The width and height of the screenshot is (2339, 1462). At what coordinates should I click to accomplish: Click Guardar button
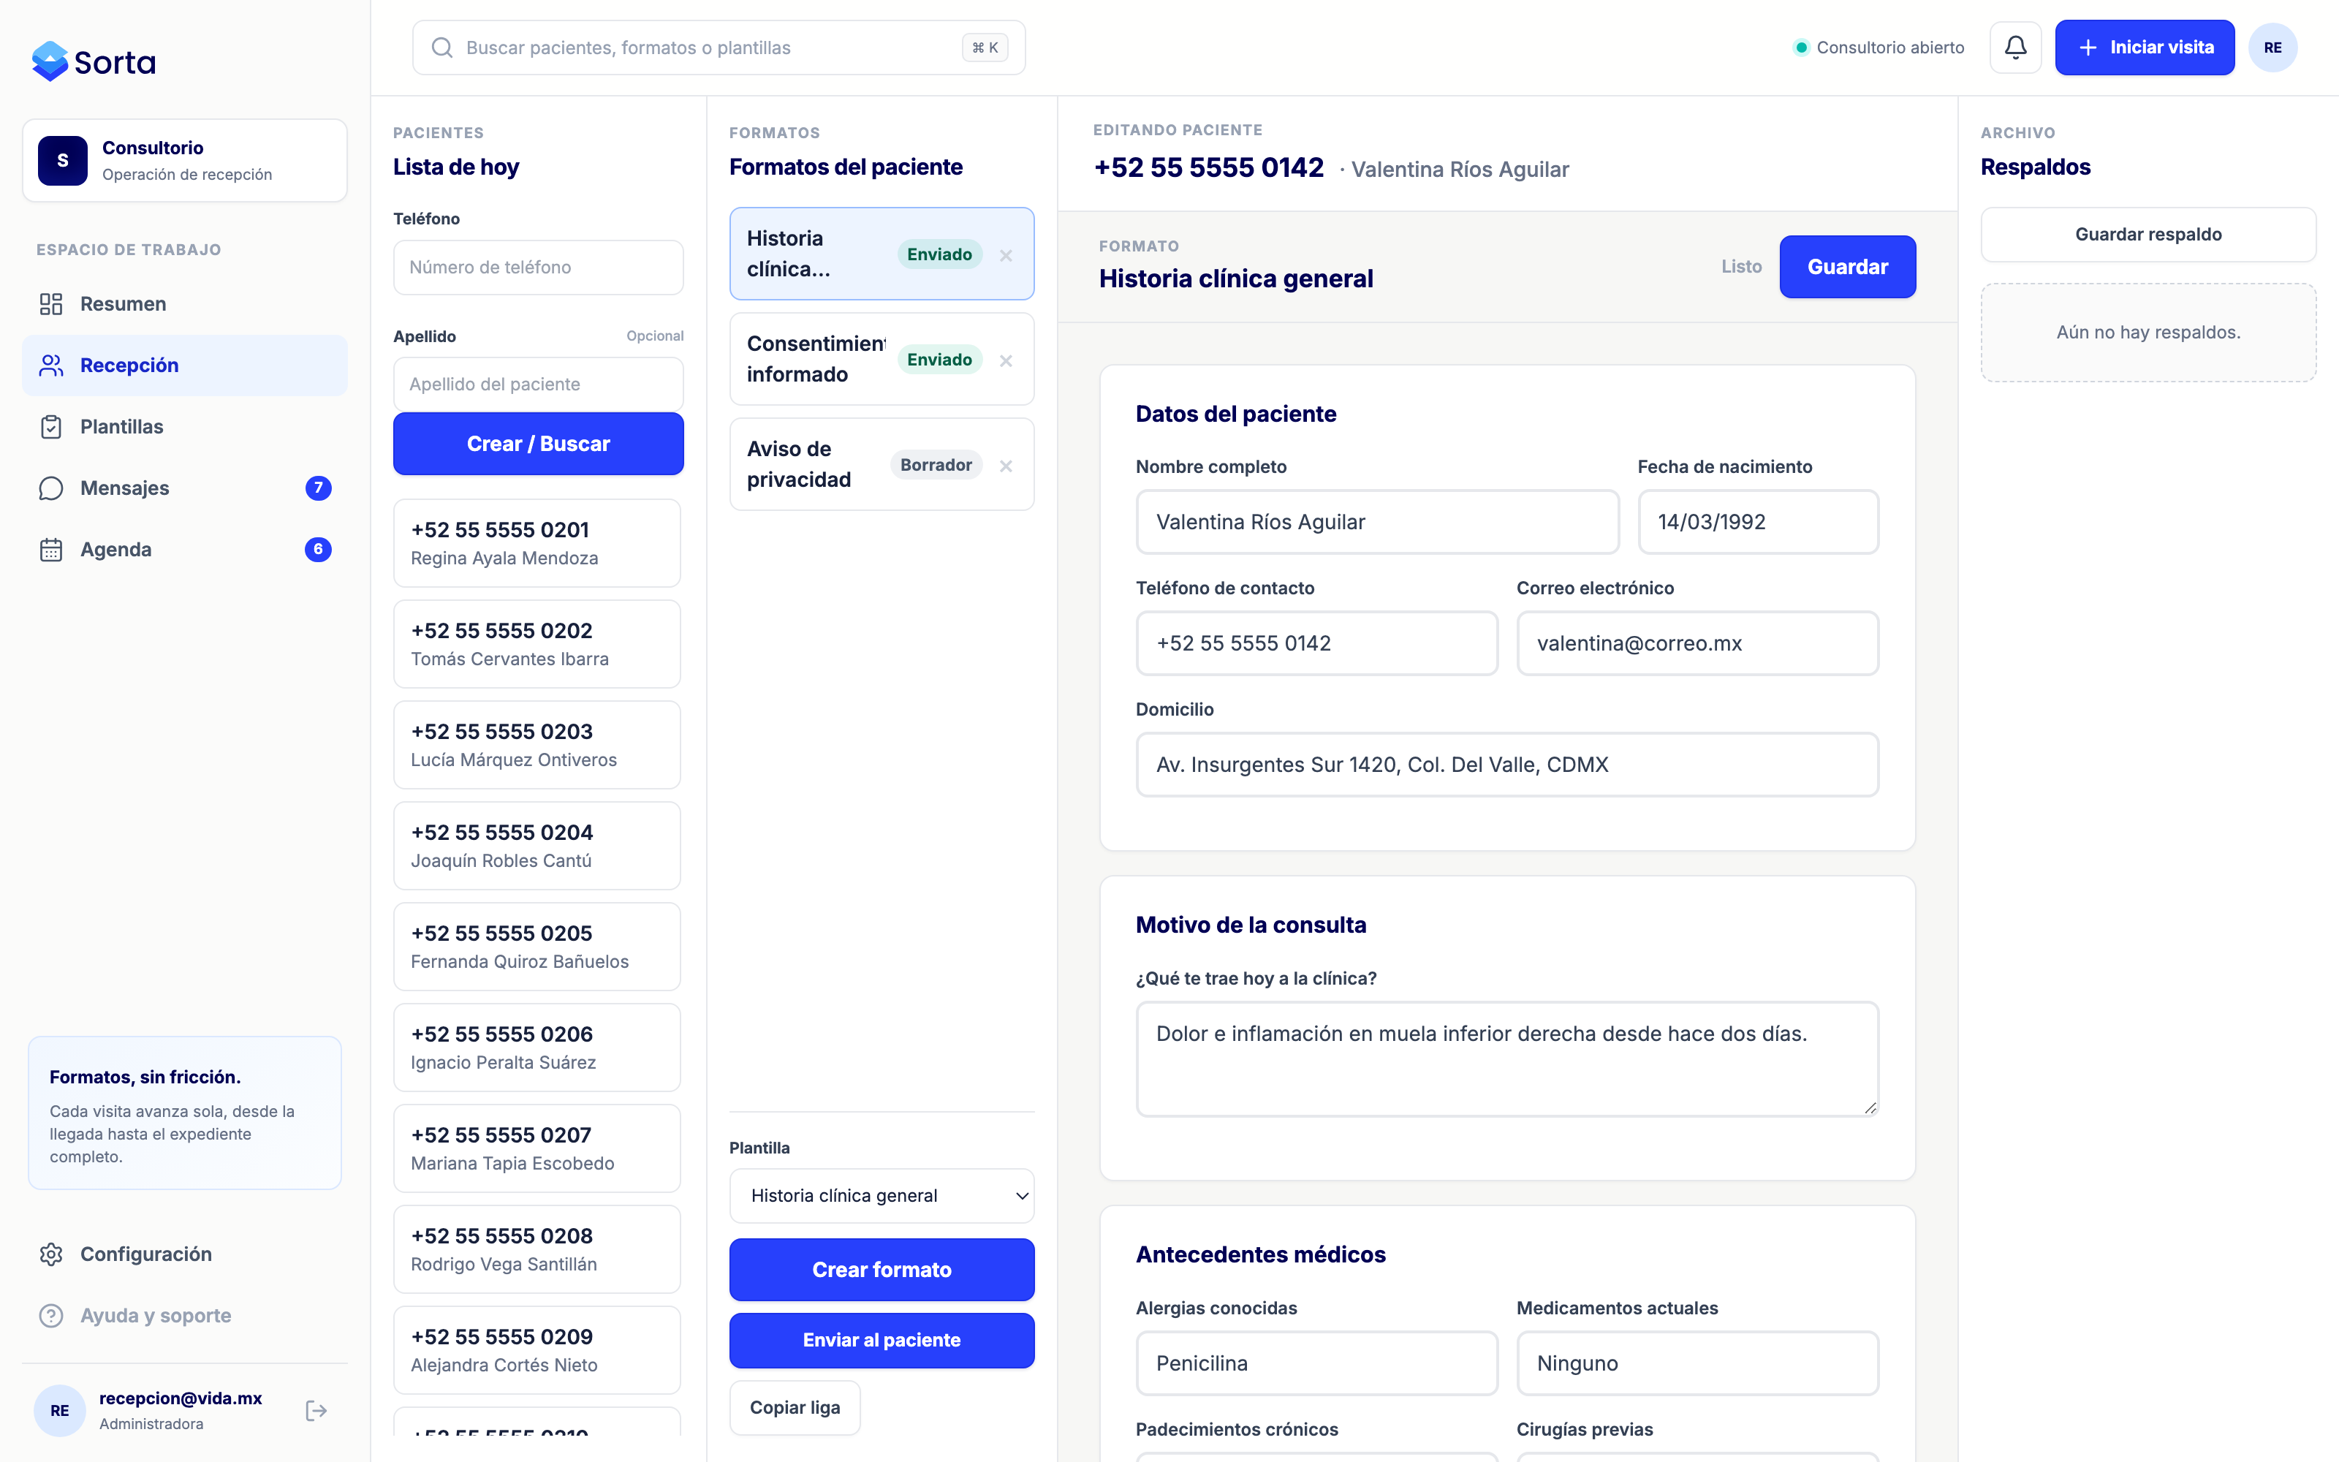pyautogui.click(x=1847, y=267)
